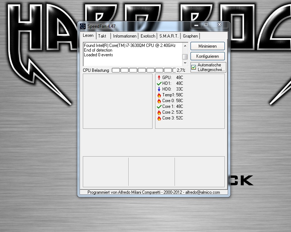Click the red up arrow beside GPU

click(x=159, y=78)
